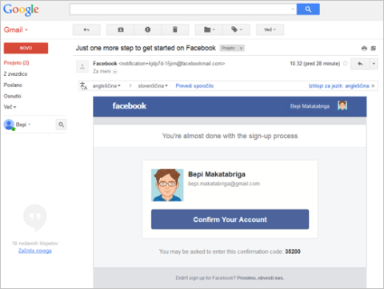Screen dimensions: 384x289
Task: Remove the Prejeto label with x
Action: coord(241,48)
